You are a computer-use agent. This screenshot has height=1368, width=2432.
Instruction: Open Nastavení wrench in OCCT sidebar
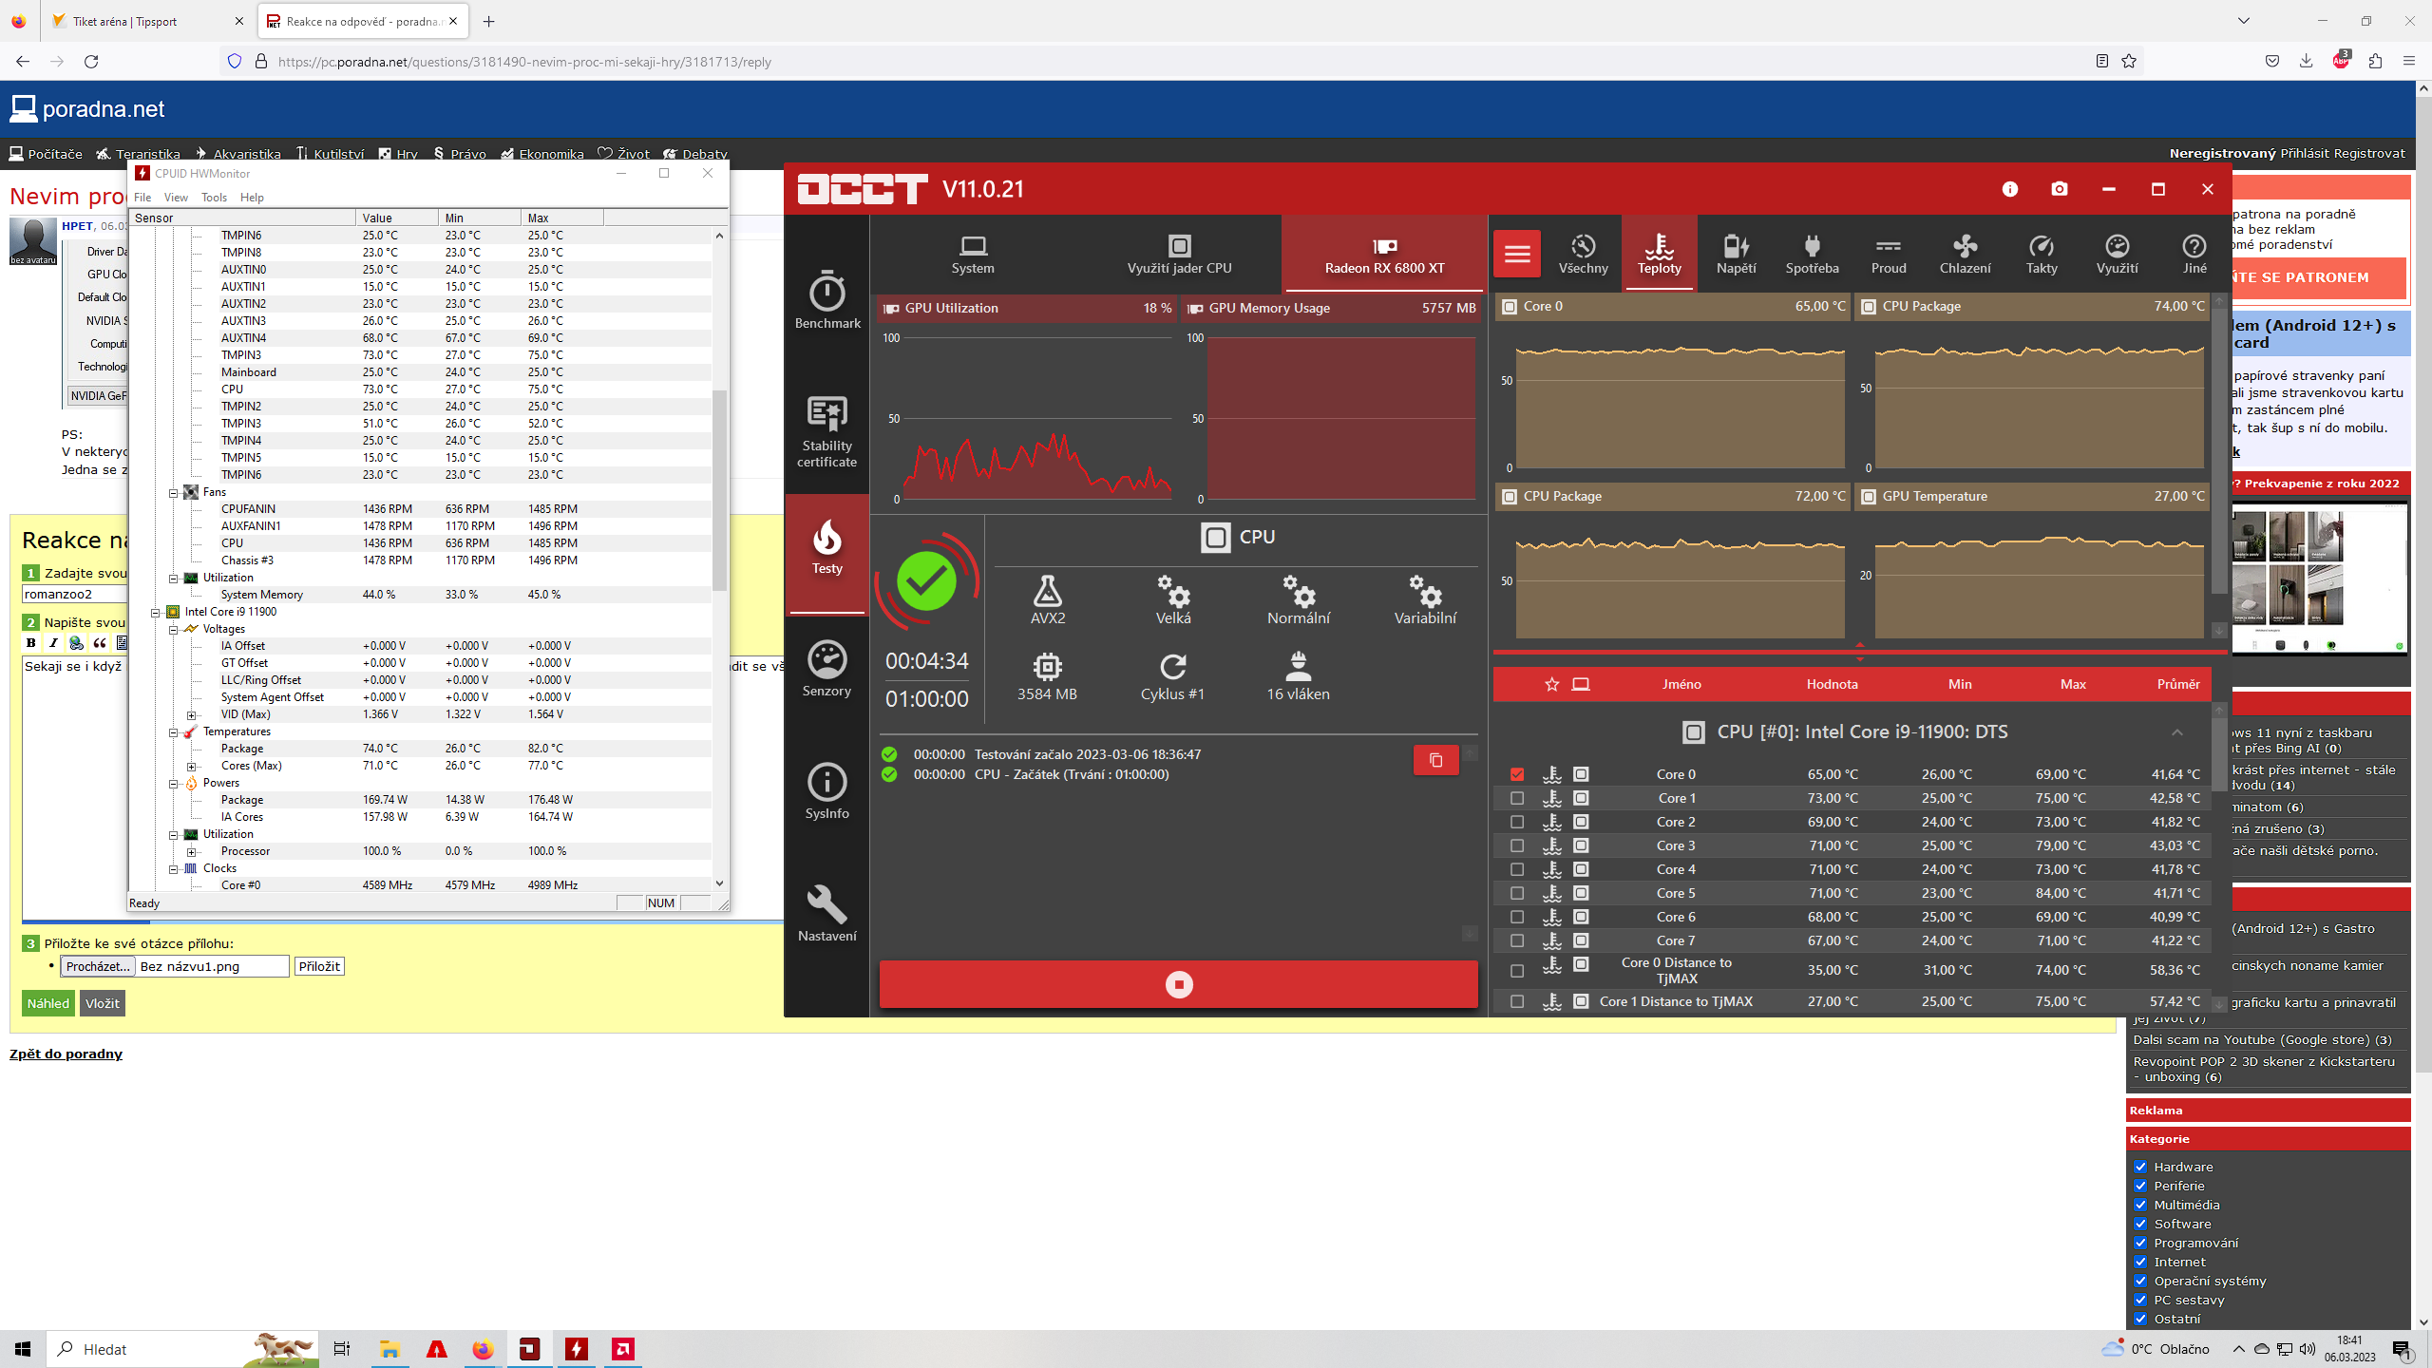click(x=826, y=913)
